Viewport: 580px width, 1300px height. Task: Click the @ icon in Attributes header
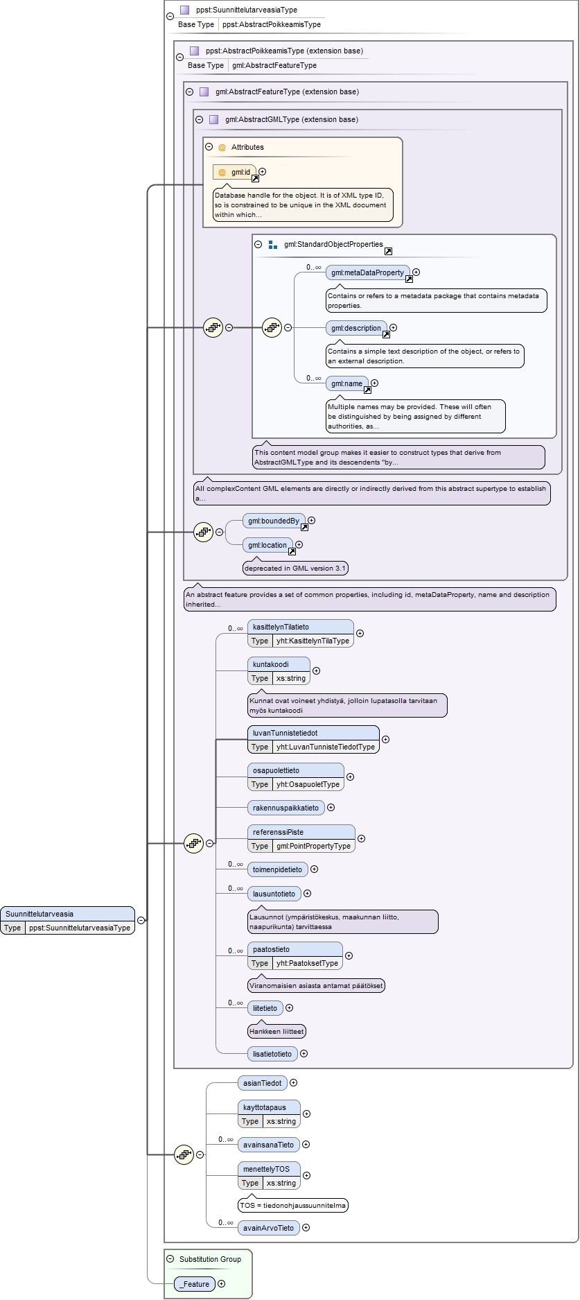click(x=222, y=147)
